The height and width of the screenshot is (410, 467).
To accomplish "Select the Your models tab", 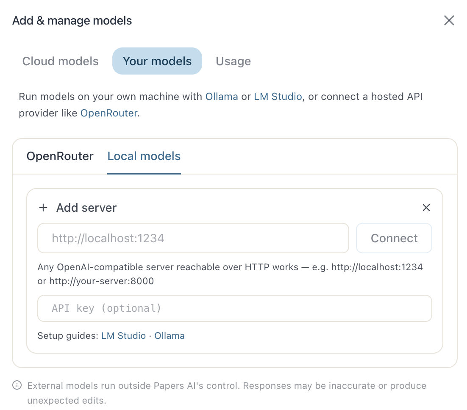I will [157, 61].
